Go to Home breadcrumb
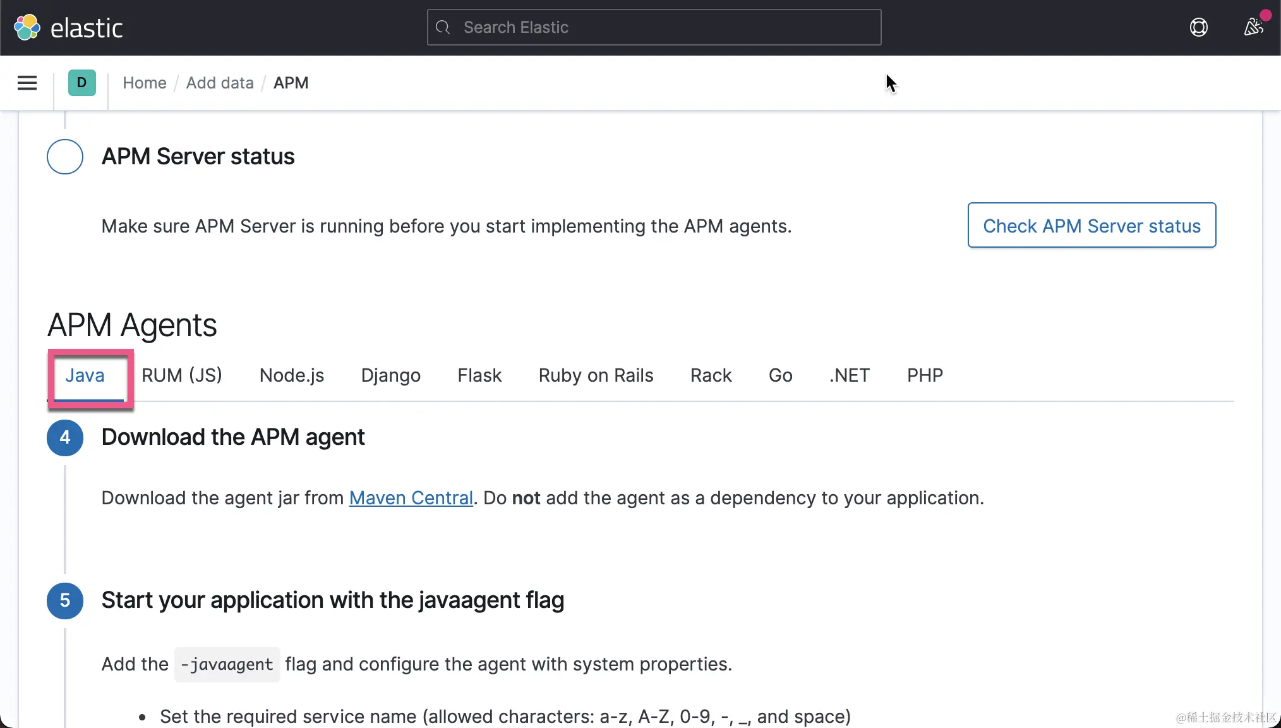The image size is (1281, 728). (x=144, y=83)
